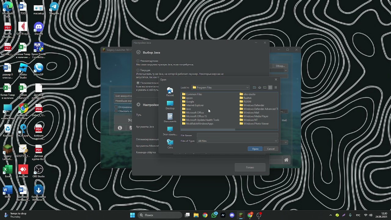Open the Recent shortcut in Open dialog
Viewport: 391px width, 220px height.
click(x=170, y=92)
